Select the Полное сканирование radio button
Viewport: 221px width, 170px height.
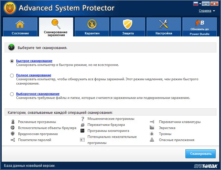coord(12,75)
